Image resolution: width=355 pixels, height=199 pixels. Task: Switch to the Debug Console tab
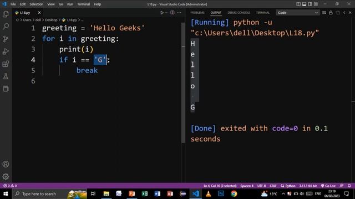click(239, 13)
